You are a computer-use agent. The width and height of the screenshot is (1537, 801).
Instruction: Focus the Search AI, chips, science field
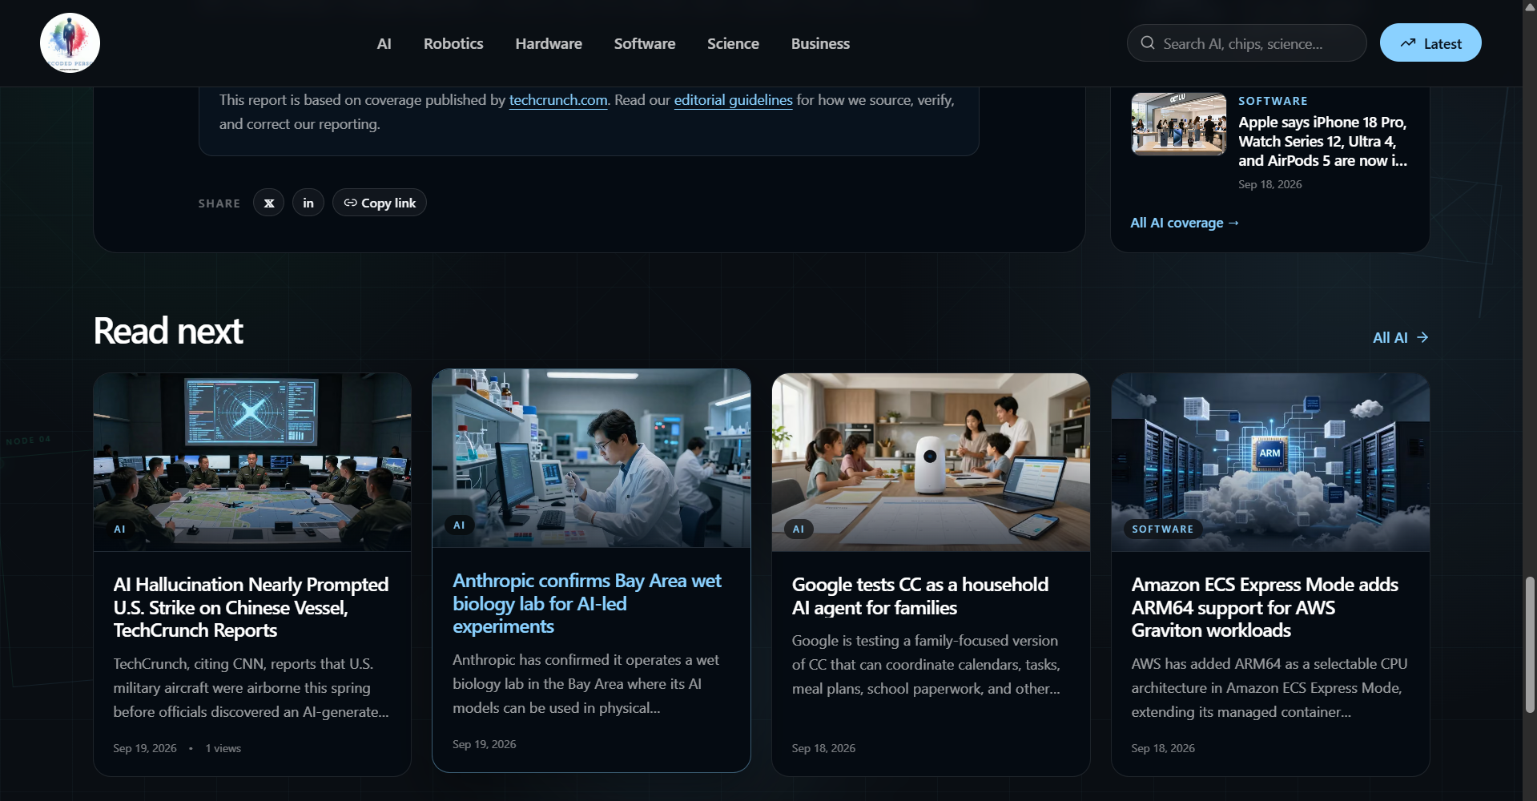pyautogui.click(x=1247, y=43)
